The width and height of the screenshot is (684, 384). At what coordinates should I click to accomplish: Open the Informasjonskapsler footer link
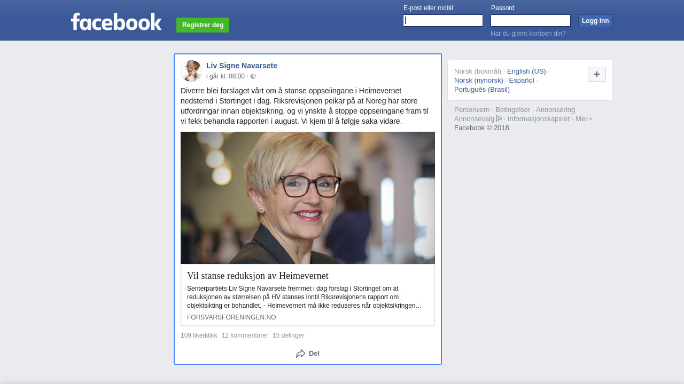pos(539,119)
